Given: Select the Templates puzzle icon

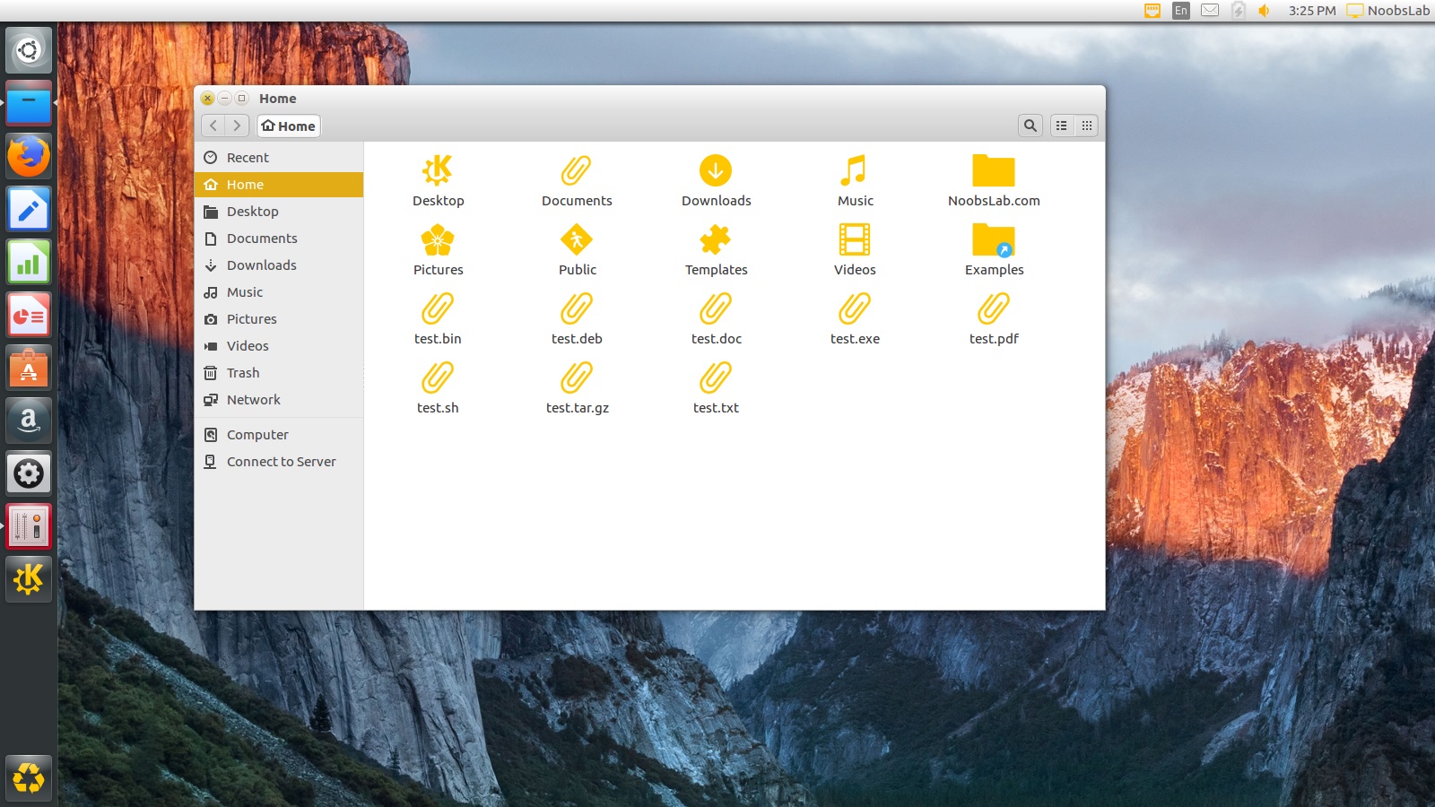Looking at the screenshot, I should (715, 239).
